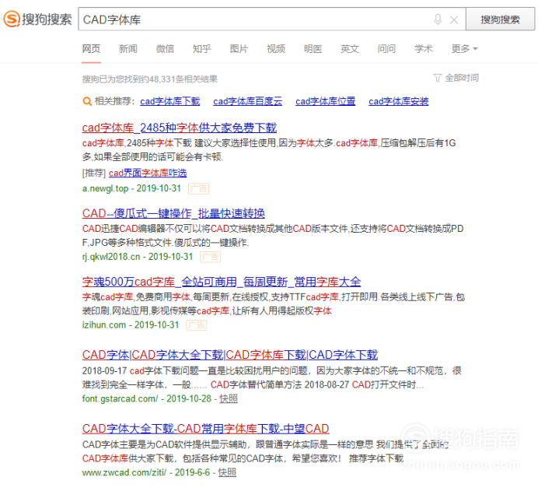Switch to the 学术 tab

click(x=424, y=49)
